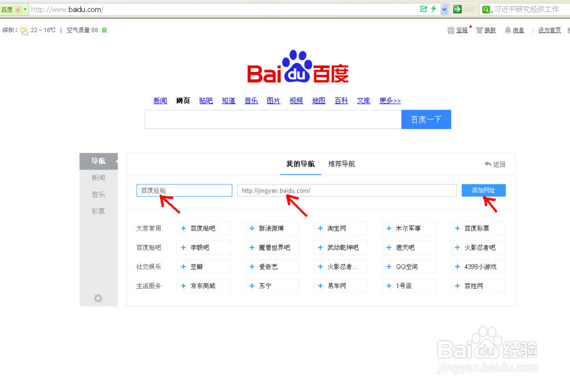
Task: Click the plus icon beside 京东商城
Action: 184,286
